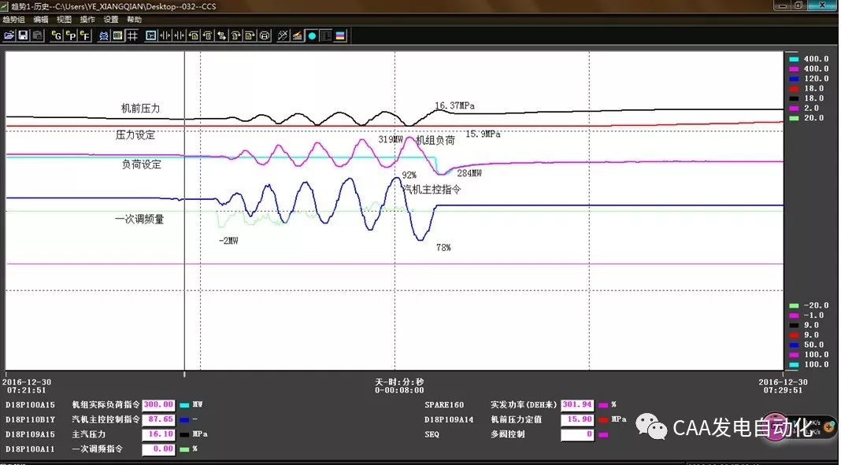The height and width of the screenshot is (465, 841).
Task: Click the 'G' toolbar icon
Action: (x=57, y=35)
